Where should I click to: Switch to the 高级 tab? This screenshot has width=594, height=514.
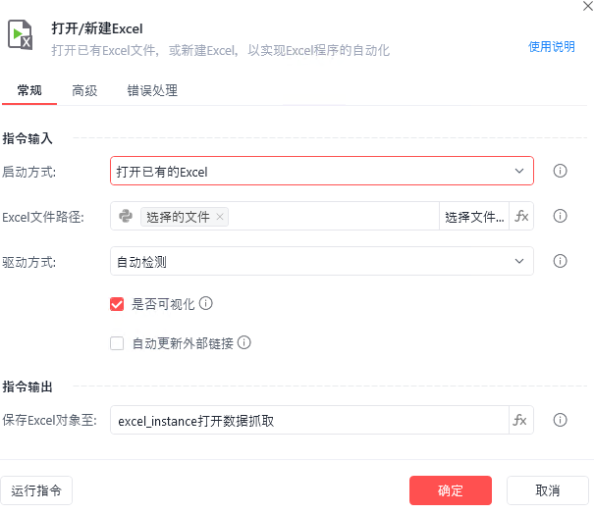coord(84,90)
